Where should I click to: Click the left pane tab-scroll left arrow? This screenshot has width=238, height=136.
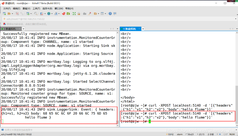tap(111, 29)
